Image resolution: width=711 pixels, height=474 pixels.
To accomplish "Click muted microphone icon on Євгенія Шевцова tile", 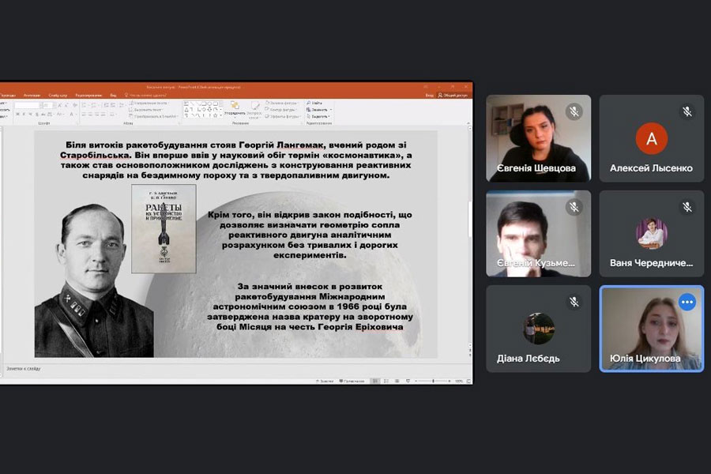I will coord(574,111).
